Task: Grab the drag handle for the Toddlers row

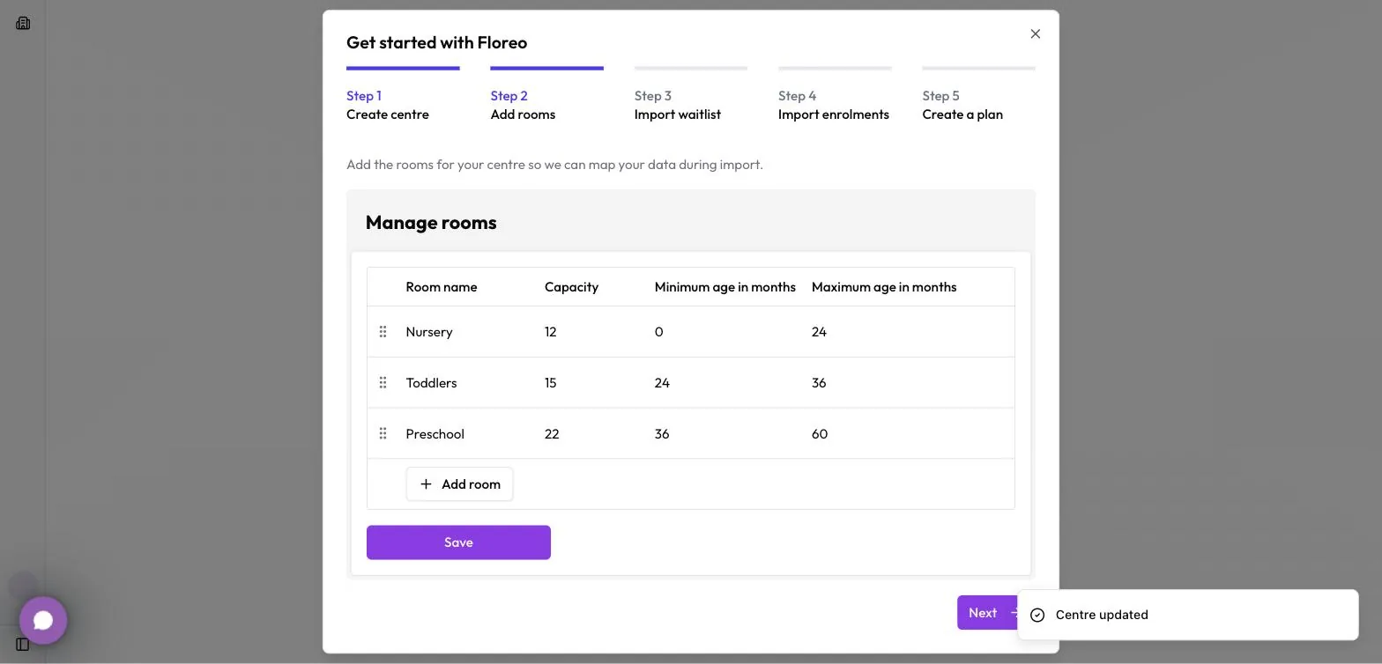Action: tap(383, 383)
